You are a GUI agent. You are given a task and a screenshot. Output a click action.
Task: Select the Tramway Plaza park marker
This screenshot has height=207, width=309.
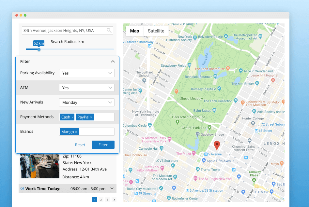254,180
